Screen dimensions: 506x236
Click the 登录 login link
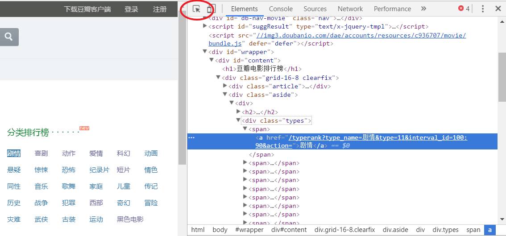point(131,9)
